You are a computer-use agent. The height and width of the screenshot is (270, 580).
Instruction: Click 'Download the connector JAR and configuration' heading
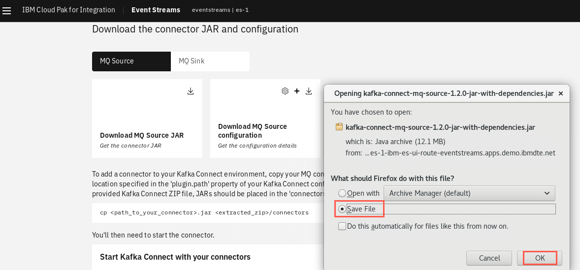point(195,29)
